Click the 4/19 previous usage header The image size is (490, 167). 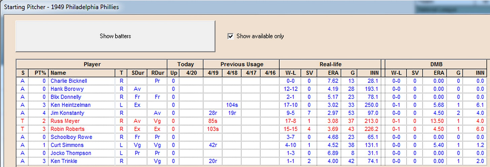point(213,73)
